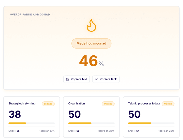Screen dimensions: 183x140
Task: Click the Medelhög mognad badge
Action: coord(91,43)
